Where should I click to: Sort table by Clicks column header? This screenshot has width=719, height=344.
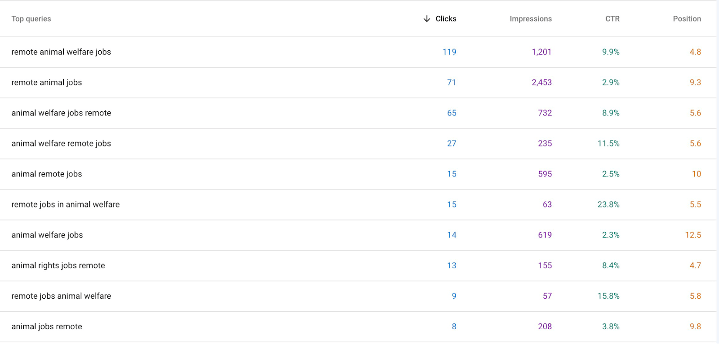click(446, 19)
